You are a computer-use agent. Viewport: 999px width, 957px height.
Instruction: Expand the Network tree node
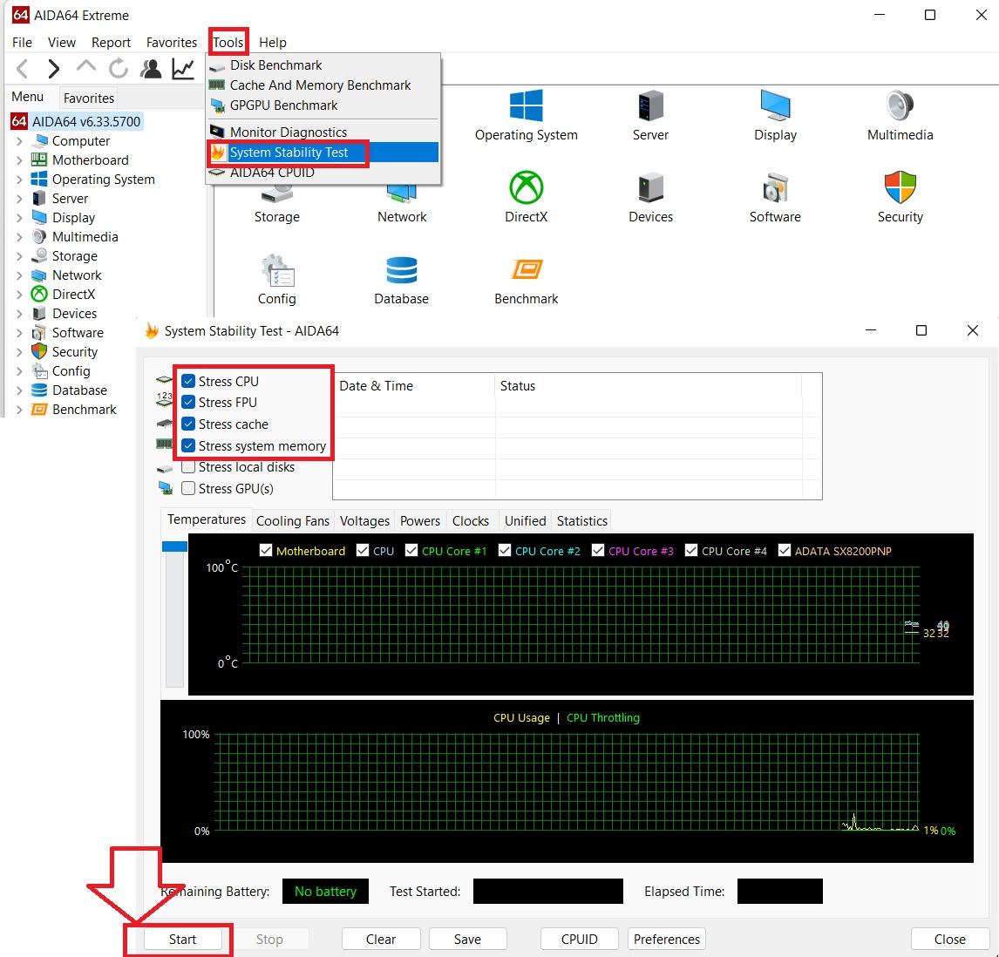click(x=19, y=275)
